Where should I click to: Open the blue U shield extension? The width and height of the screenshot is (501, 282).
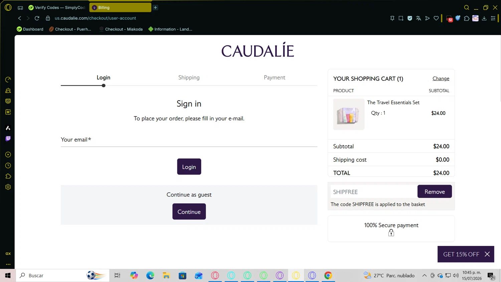458,18
